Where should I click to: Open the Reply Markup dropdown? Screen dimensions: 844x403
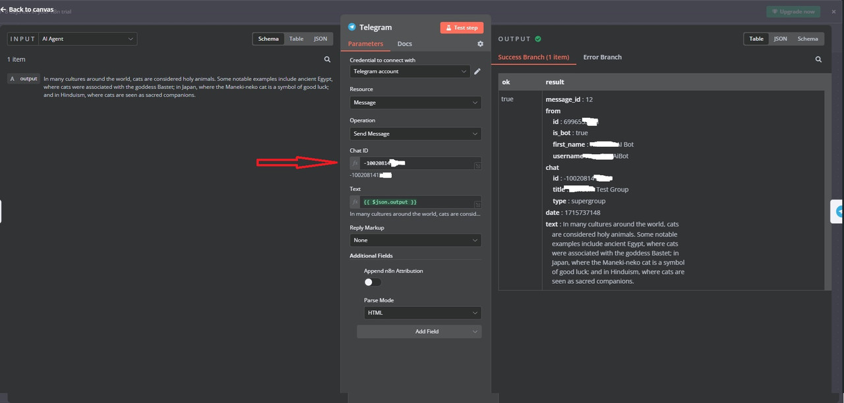pos(415,240)
